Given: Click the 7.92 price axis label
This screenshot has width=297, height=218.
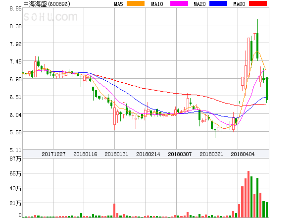Looking at the screenshot, I should pos(16,44).
